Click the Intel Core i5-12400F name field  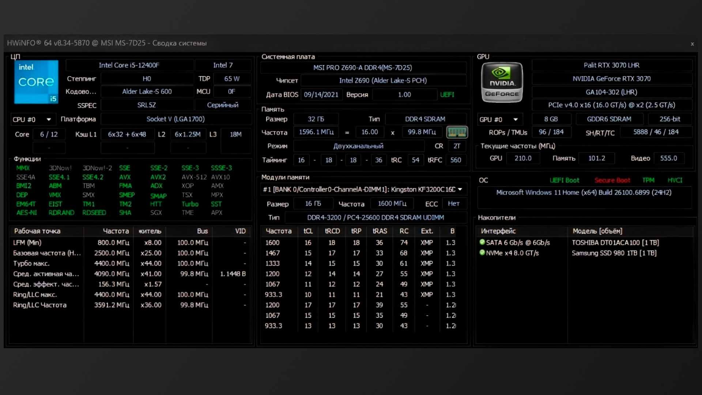point(129,65)
